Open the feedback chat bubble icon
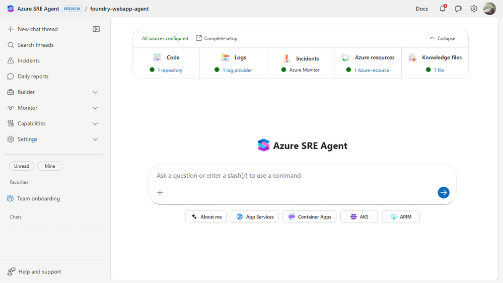Screen dimensions: 503x283 pos(458,9)
